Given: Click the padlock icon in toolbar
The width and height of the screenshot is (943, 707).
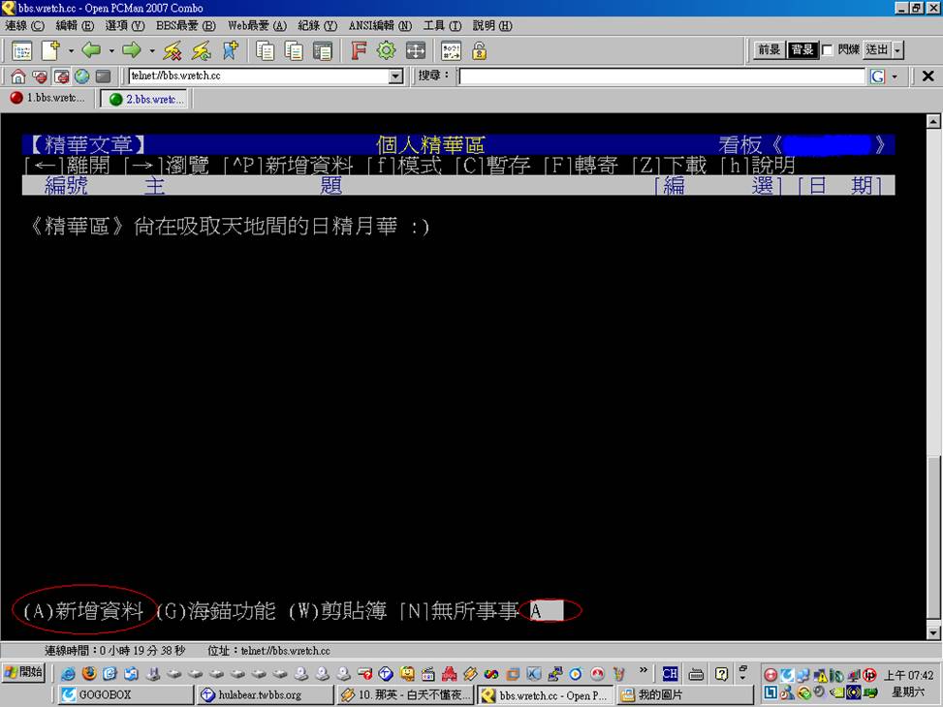Looking at the screenshot, I should click(479, 50).
